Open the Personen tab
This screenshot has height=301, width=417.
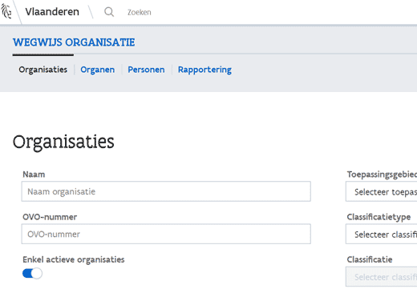pos(146,70)
